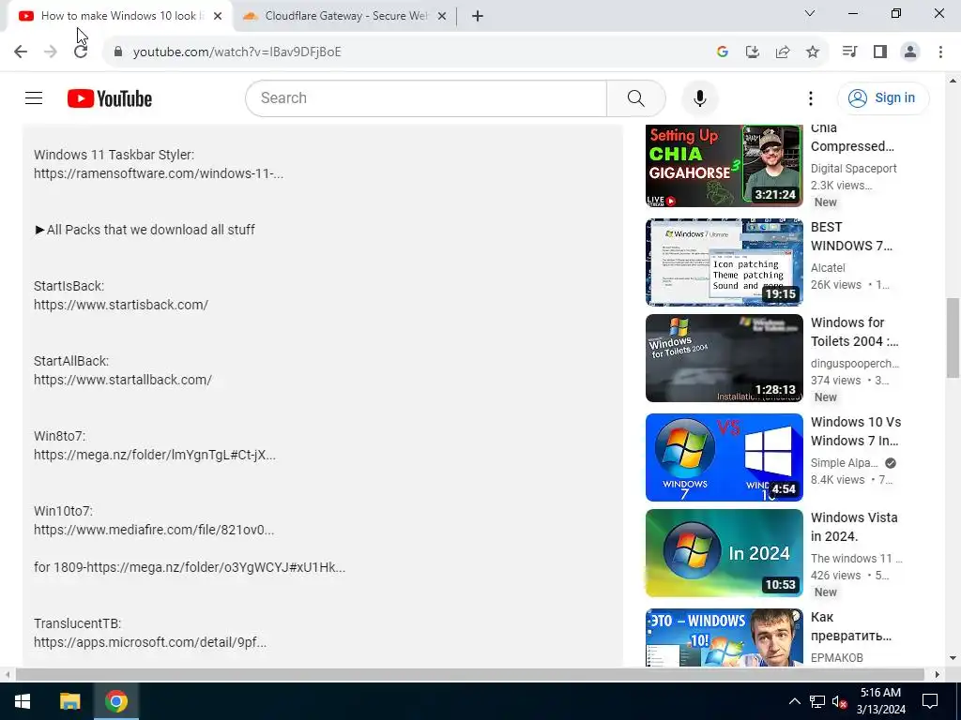Open startallback.com link
961x720 pixels.
(123, 380)
